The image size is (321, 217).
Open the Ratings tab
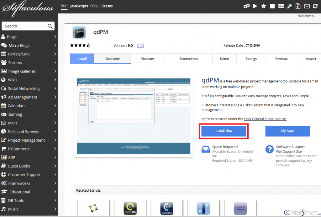click(251, 59)
